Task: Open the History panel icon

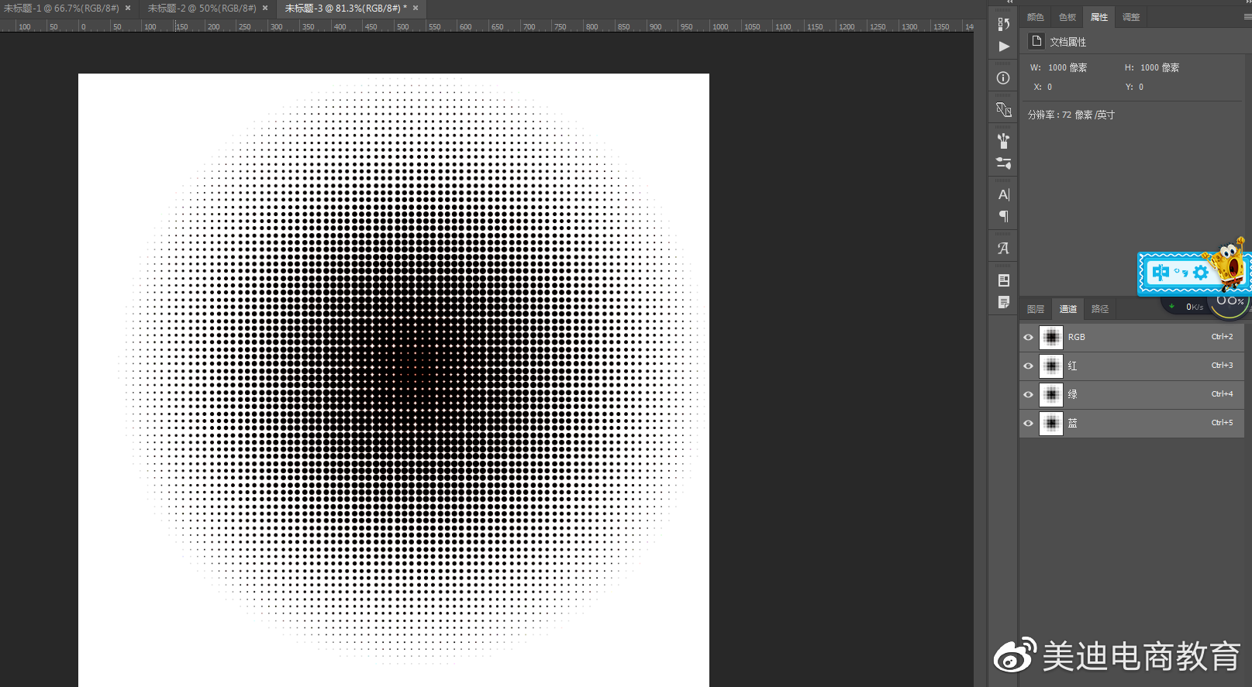Action: click(1003, 23)
